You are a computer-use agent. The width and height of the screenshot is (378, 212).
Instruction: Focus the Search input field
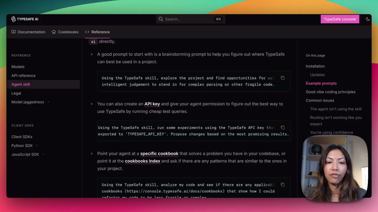pos(191,19)
